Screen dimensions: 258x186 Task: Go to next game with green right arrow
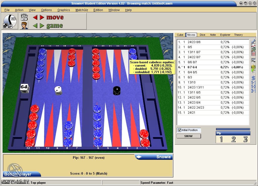point(42,25)
